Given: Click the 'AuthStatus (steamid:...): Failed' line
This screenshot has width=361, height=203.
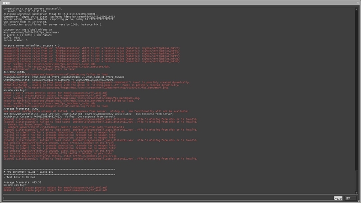Looking at the screenshot, I should click(x=59, y=116).
